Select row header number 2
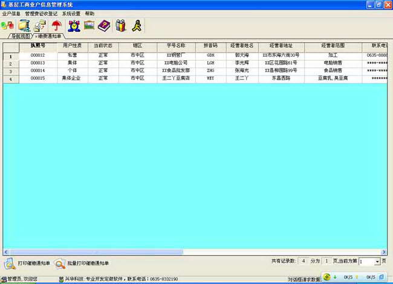This screenshot has width=393, height=284. (11, 64)
